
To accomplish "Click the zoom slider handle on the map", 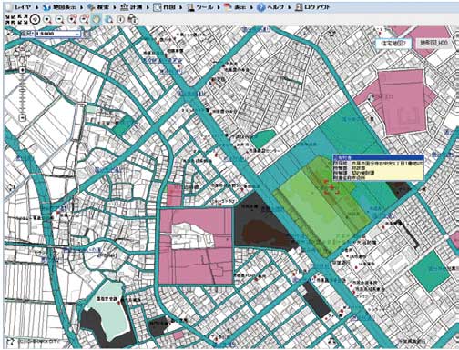I will [x=23, y=91].
